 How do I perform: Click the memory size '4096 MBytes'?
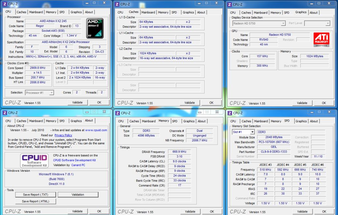point(146,136)
